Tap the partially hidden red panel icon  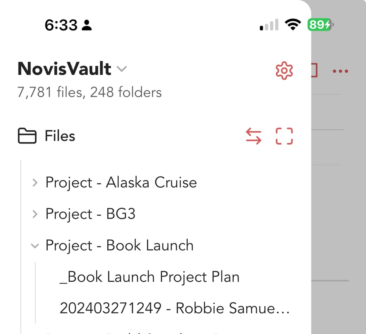click(x=314, y=71)
